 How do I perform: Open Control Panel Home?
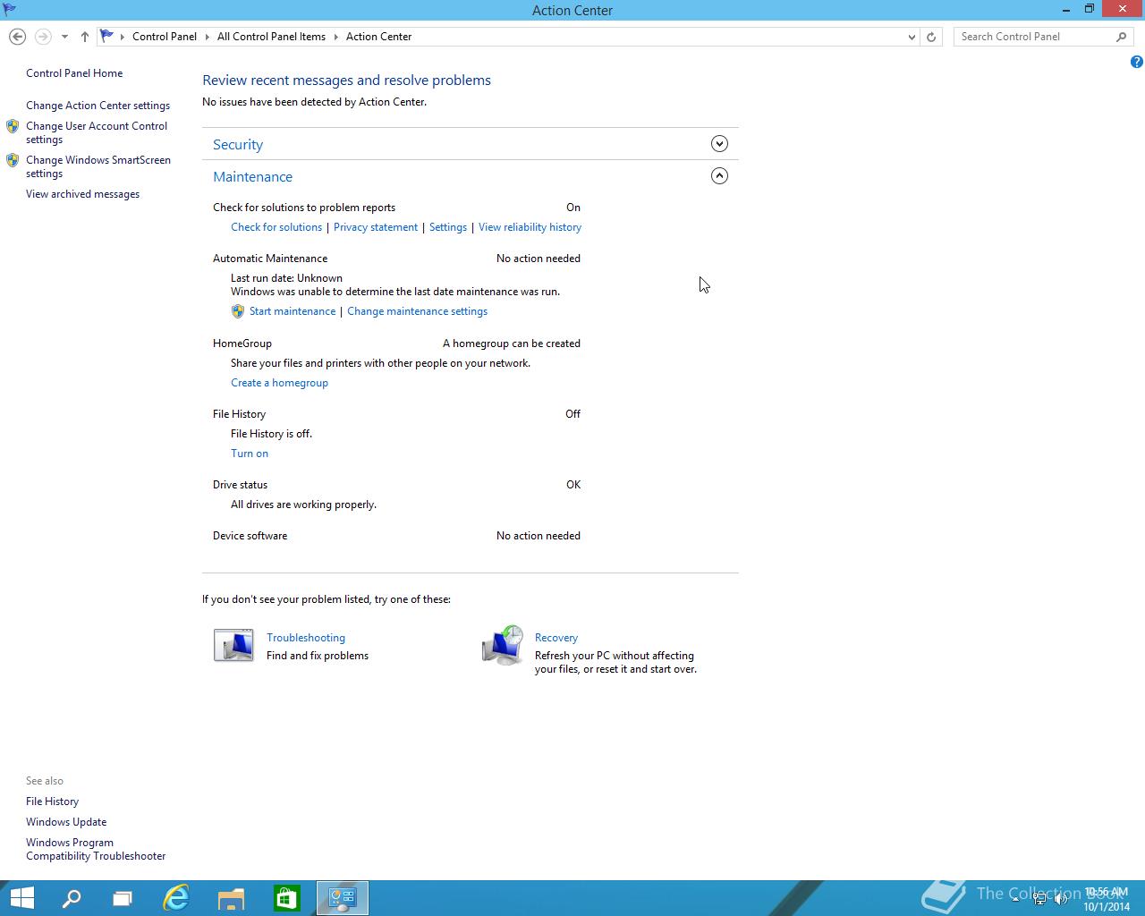[74, 73]
